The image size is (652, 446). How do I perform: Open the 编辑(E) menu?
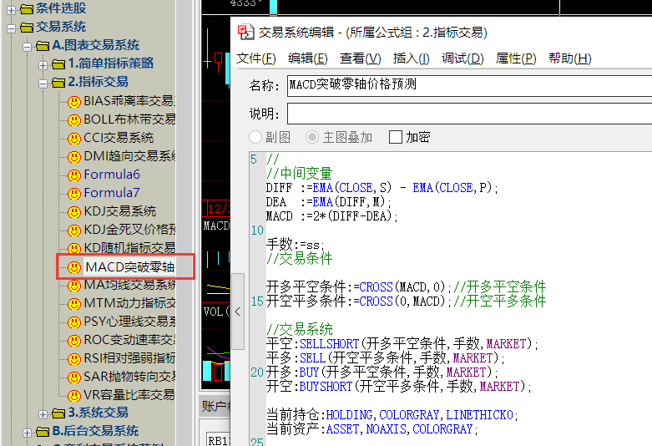[308, 58]
